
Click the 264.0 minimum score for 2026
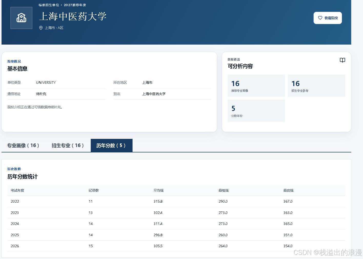[x=223, y=246]
